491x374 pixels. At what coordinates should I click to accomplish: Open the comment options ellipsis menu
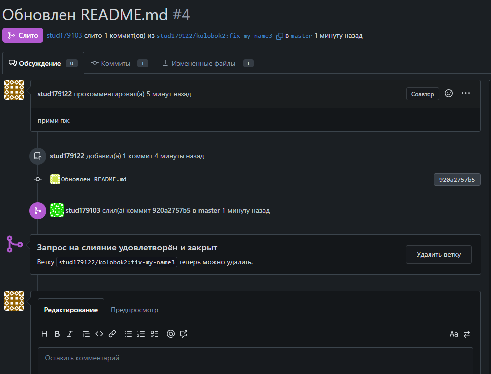466,93
